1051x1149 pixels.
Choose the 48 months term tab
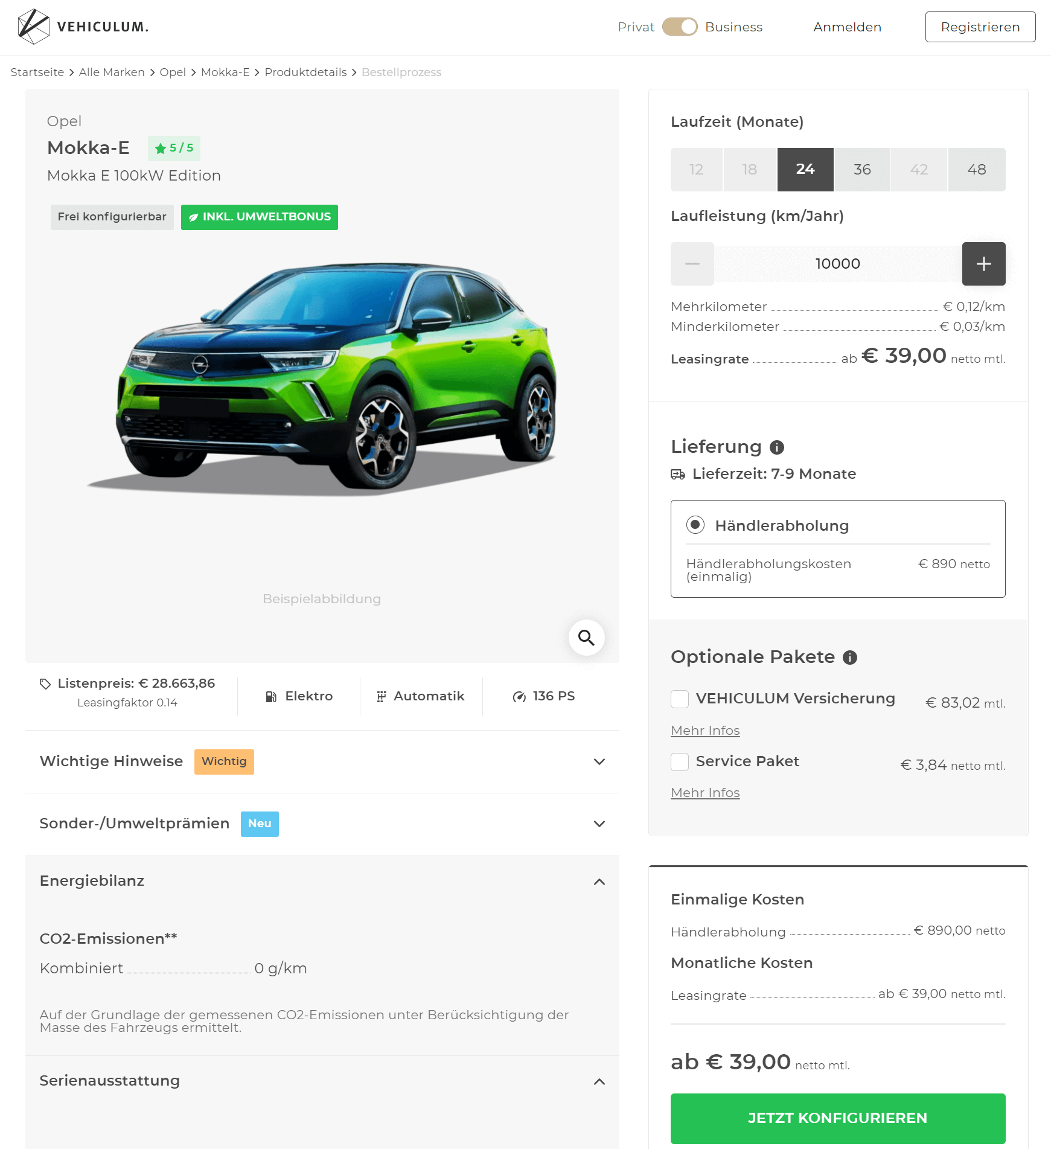[976, 170]
